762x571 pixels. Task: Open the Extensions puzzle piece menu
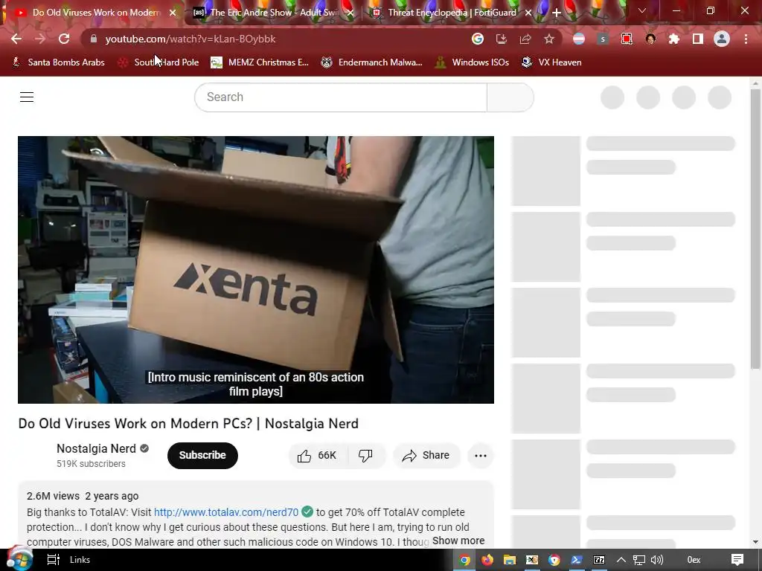tap(674, 39)
